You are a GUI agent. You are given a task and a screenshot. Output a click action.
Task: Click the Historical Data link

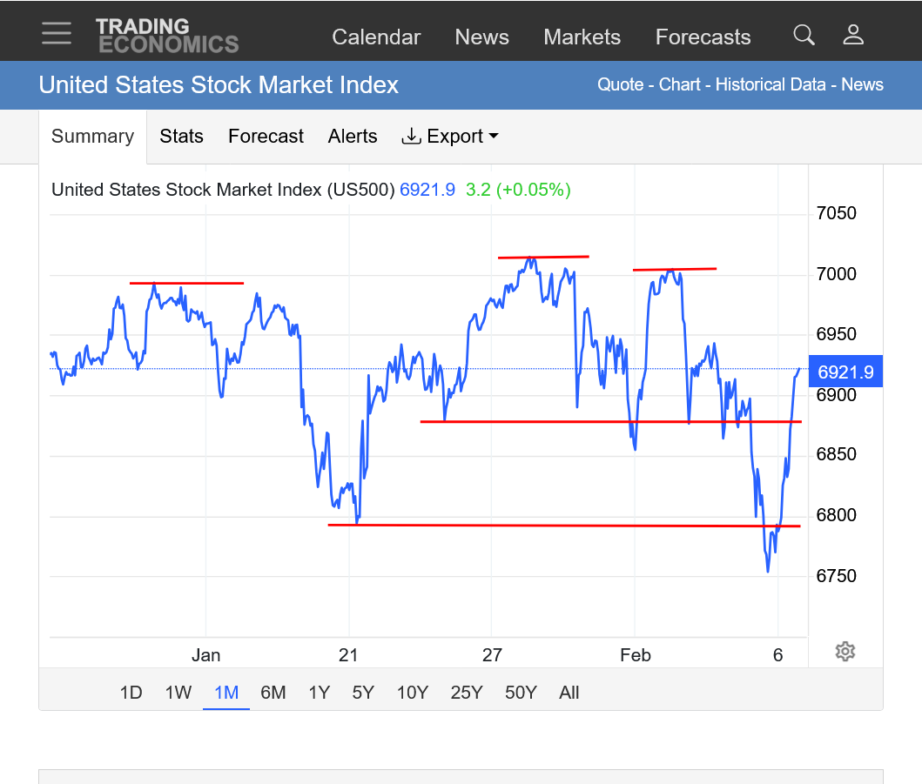point(770,85)
